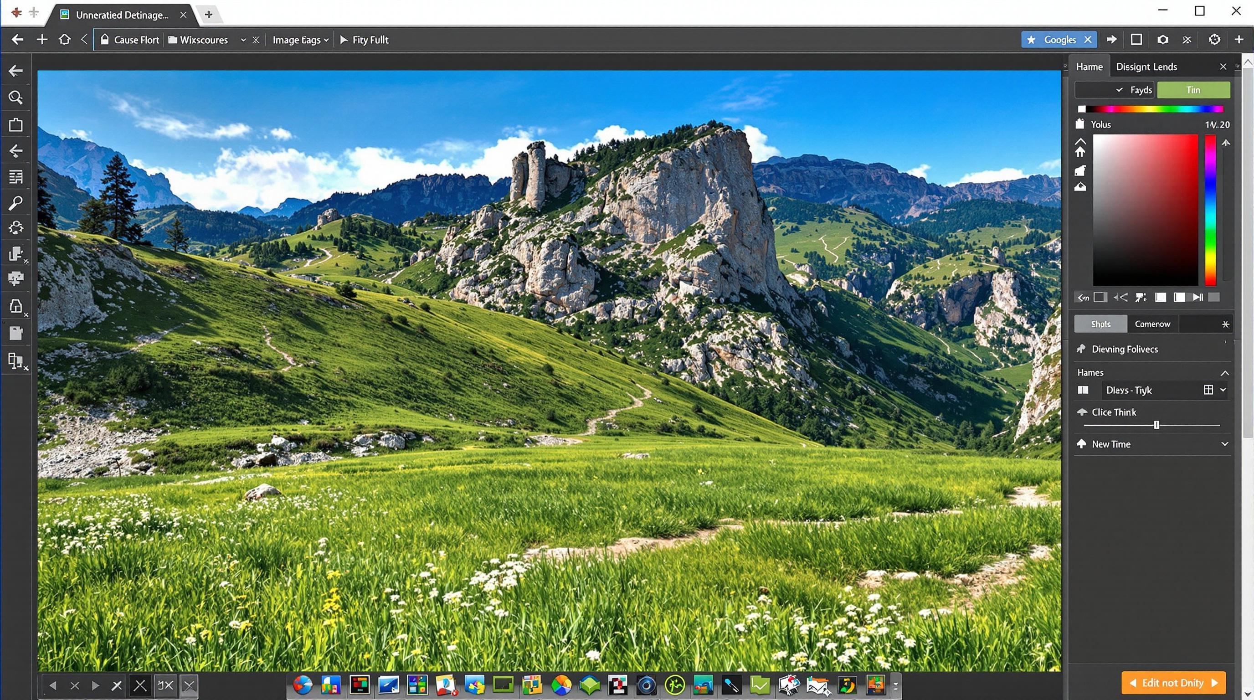1254x700 pixels.
Task: Select the magnifier zoom tool in the left sidebar
Action: coord(15,98)
